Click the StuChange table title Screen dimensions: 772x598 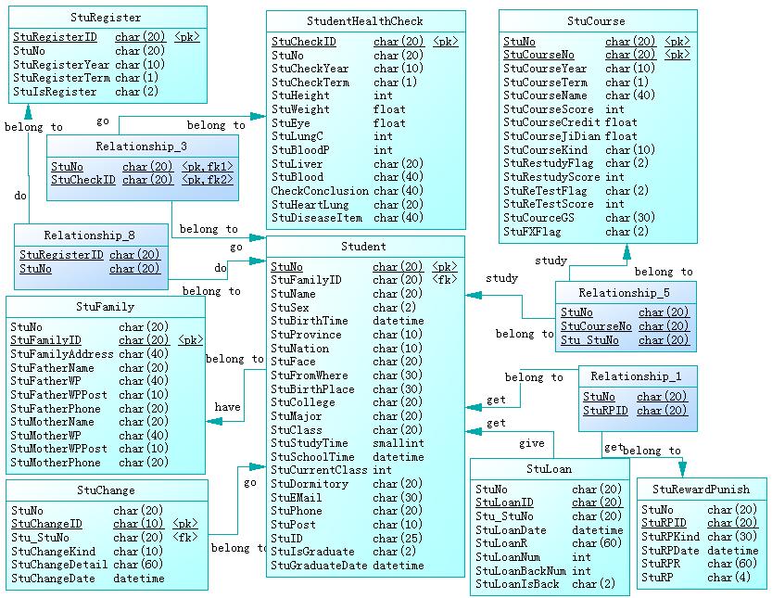coord(106,490)
